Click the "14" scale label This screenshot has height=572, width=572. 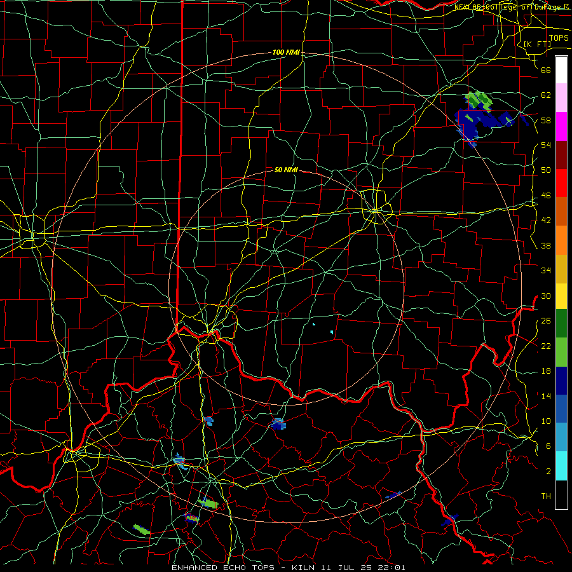click(x=546, y=396)
